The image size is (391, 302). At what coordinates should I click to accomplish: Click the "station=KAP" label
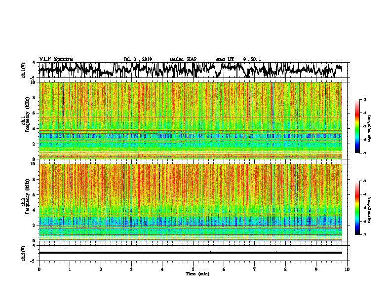pyautogui.click(x=183, y=59)
